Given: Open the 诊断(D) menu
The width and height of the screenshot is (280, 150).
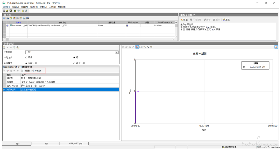Looking at the screenshot, I should point(43,7).
